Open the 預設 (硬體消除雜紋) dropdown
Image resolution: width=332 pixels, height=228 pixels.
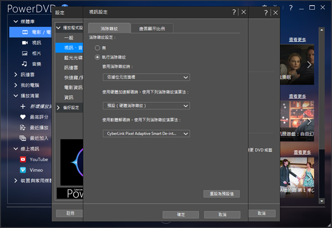[146, 106]
